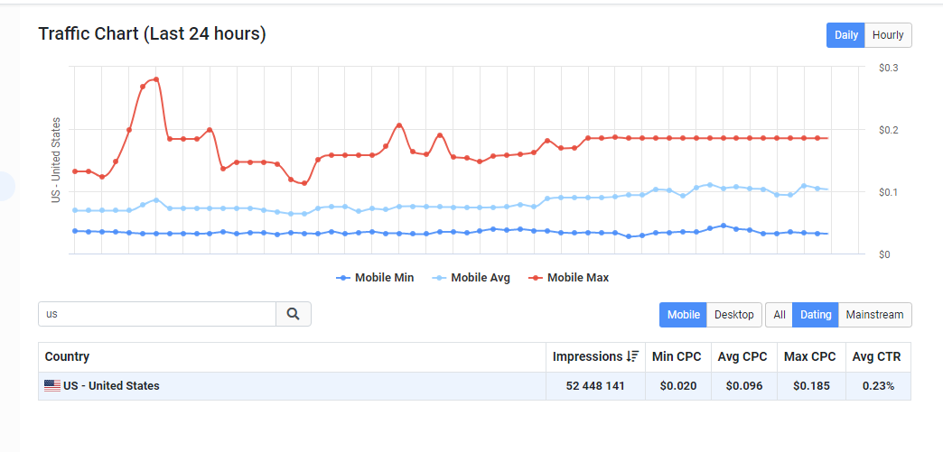Viewport: 943px width, 452px height.
Task: Sort table by Avg CPC column
Action: coord(742,356)
